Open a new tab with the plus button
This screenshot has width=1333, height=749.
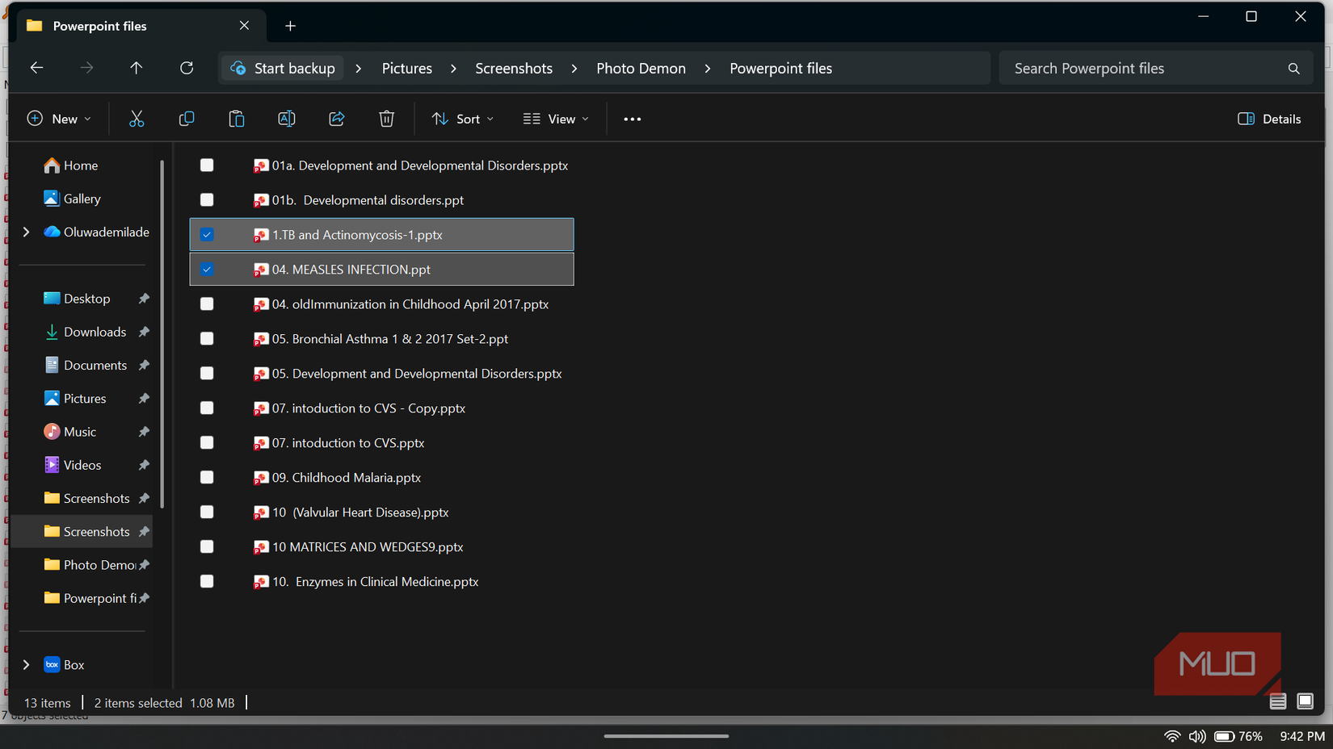290,26
